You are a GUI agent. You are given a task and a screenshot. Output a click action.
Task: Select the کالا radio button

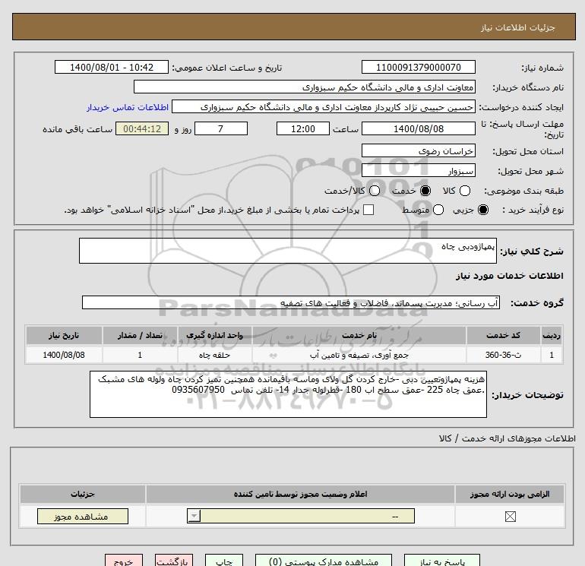[x=464, y=191]
